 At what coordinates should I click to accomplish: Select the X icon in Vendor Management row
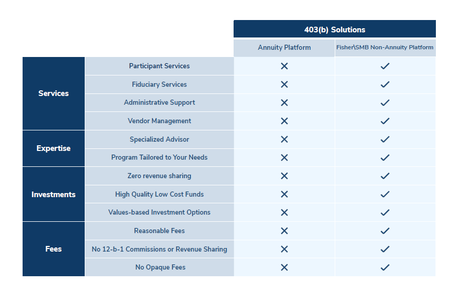point(284,121)
